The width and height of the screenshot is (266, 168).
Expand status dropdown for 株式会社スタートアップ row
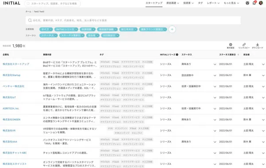pyautogui.click(x=215, y=64)
